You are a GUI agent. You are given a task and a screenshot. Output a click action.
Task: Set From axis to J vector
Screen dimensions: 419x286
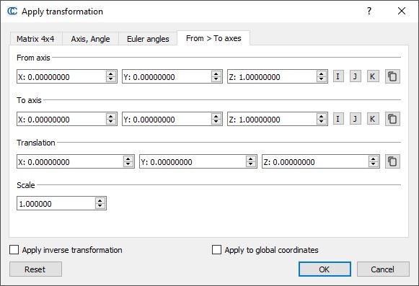[356, 76]
